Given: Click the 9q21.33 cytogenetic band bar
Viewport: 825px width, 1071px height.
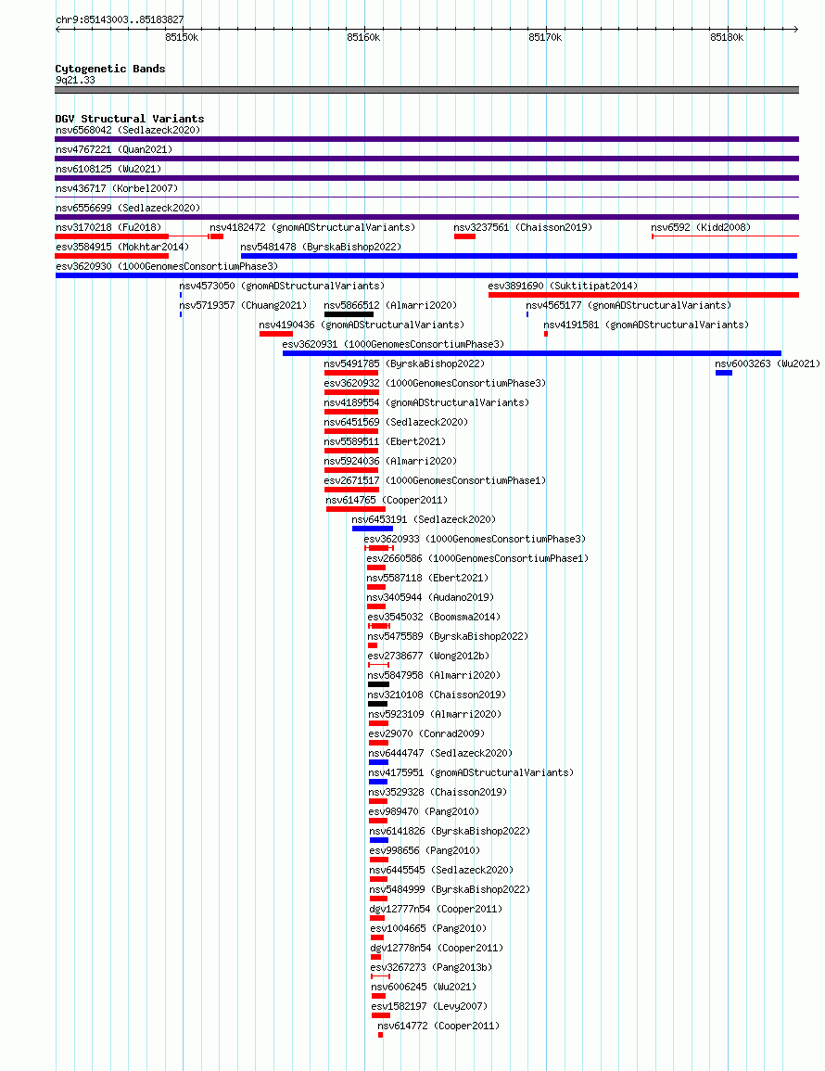Looking at the screenshot, I should coord(426,89).
